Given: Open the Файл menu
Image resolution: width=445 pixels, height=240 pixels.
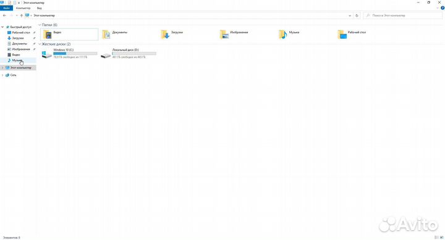Looking at the screenshot, I should (x=6, y=8).
